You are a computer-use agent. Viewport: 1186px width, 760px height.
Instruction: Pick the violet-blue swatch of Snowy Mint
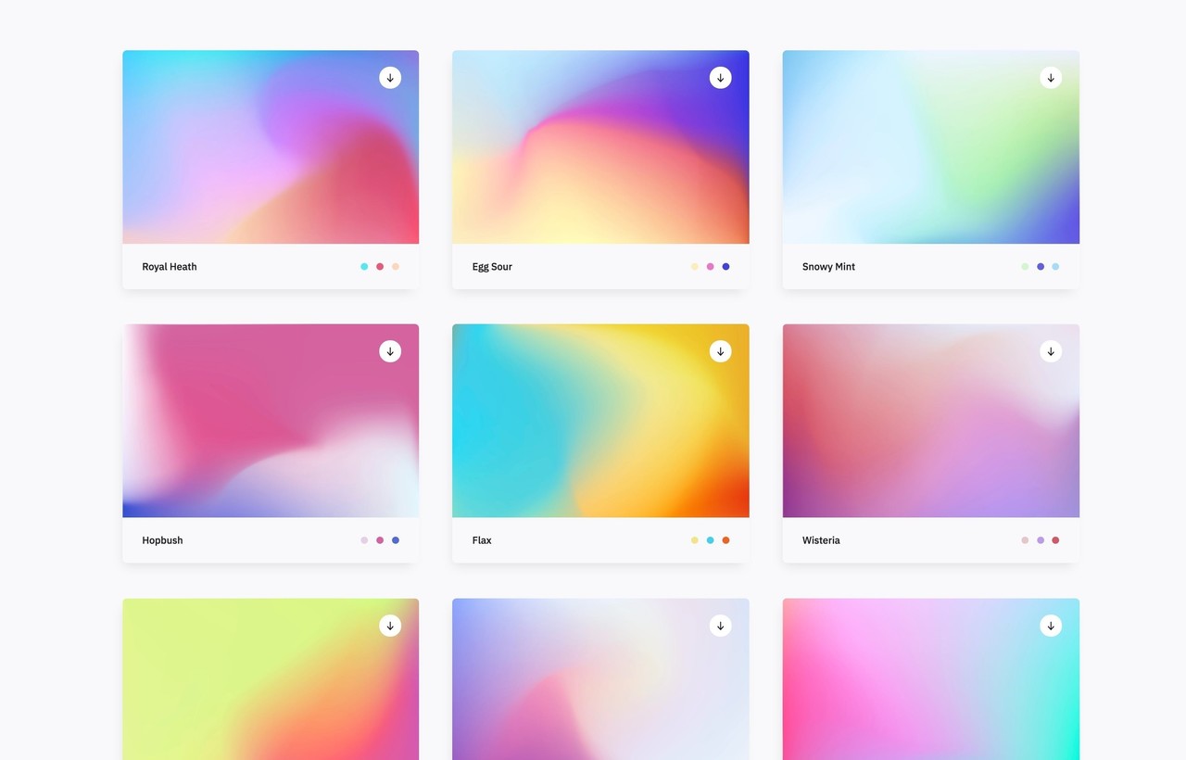pyautogui.click(x=1041, y=267)
